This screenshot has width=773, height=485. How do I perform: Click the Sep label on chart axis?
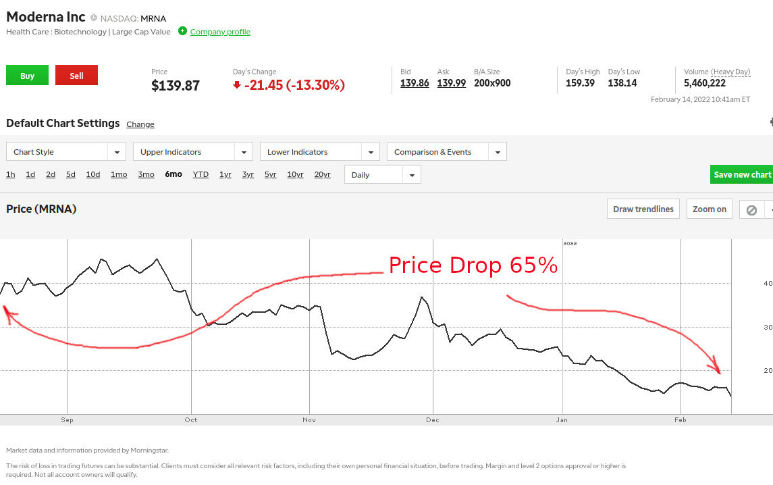[x=67, y=420]
